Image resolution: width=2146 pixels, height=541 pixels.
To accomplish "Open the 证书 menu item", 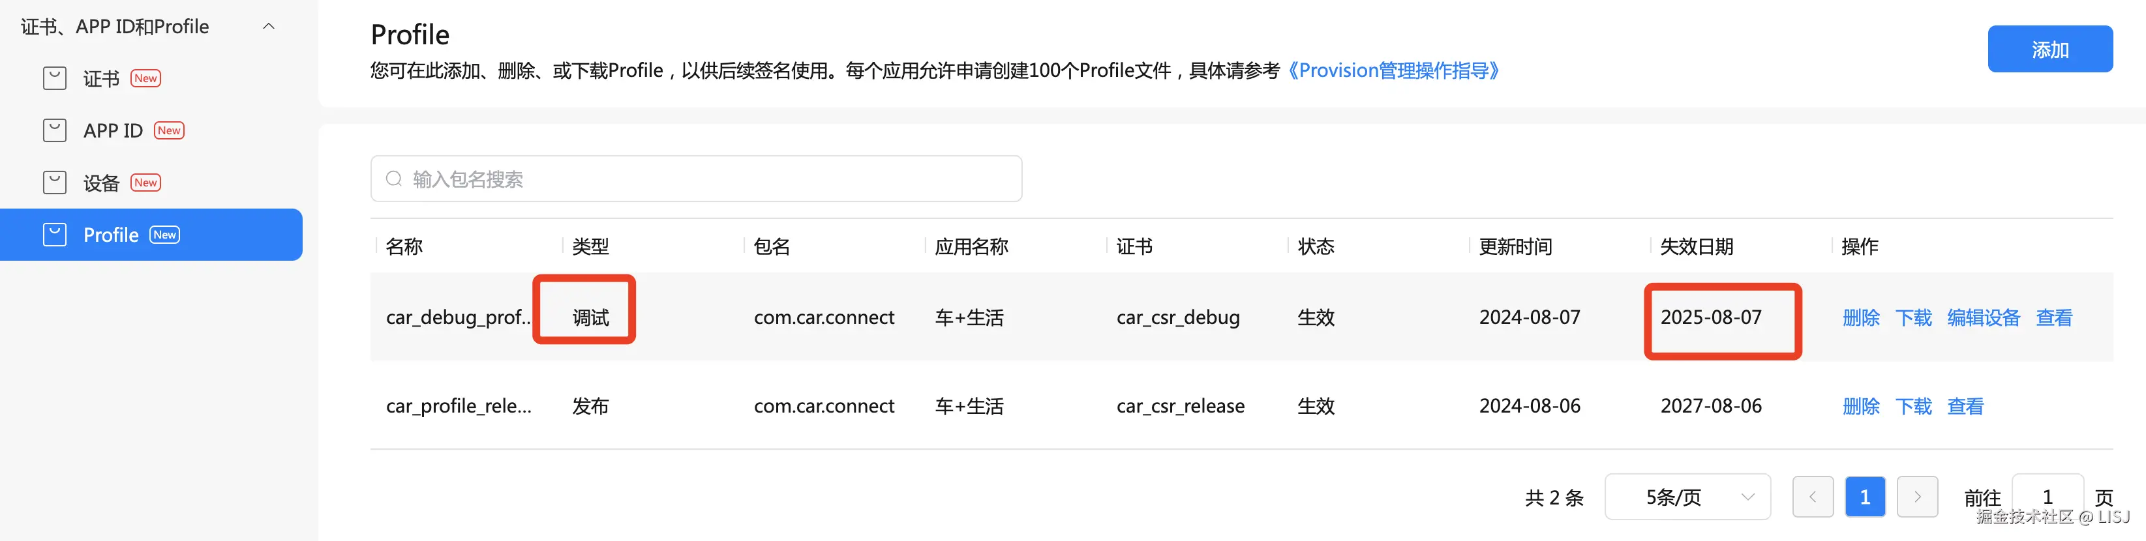I will [102, 78].
